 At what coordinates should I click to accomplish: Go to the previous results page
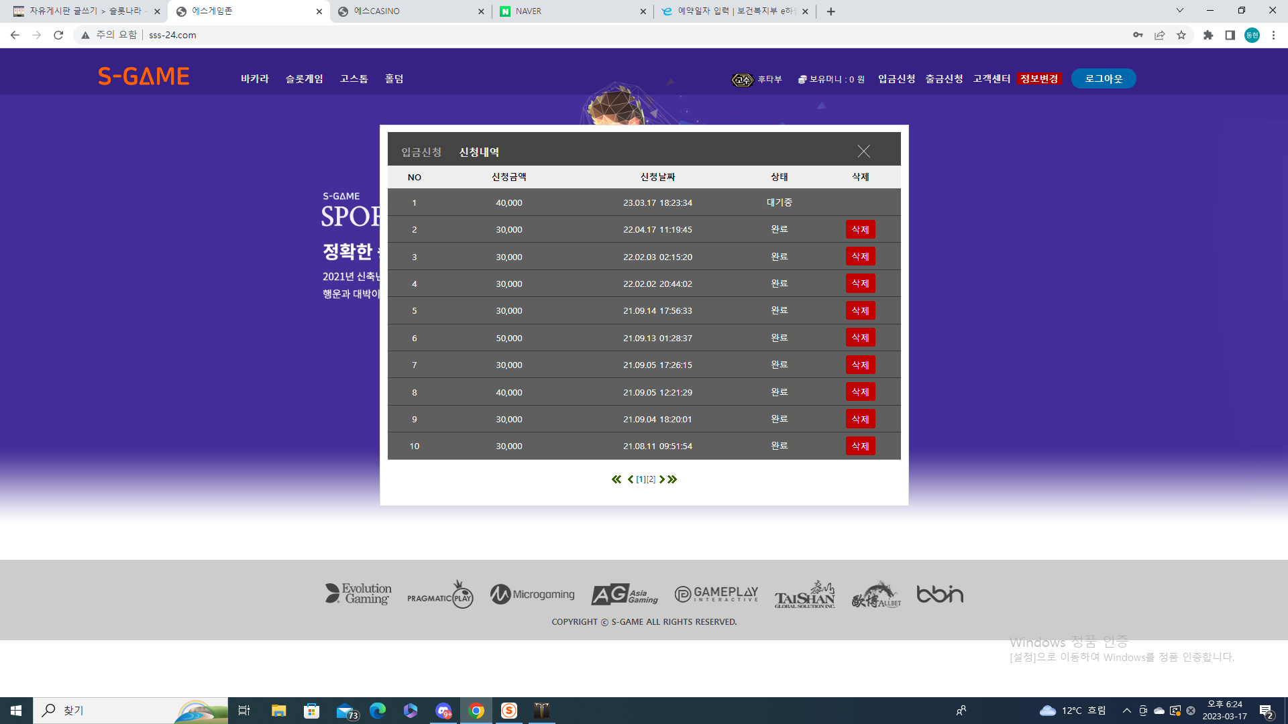click(x=631, y=479)
